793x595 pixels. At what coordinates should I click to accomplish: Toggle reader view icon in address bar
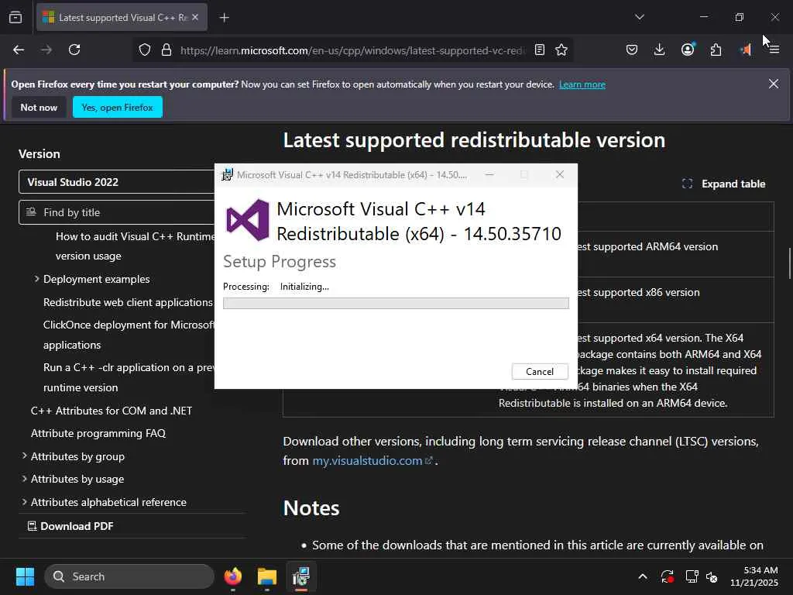pos(540,50)
